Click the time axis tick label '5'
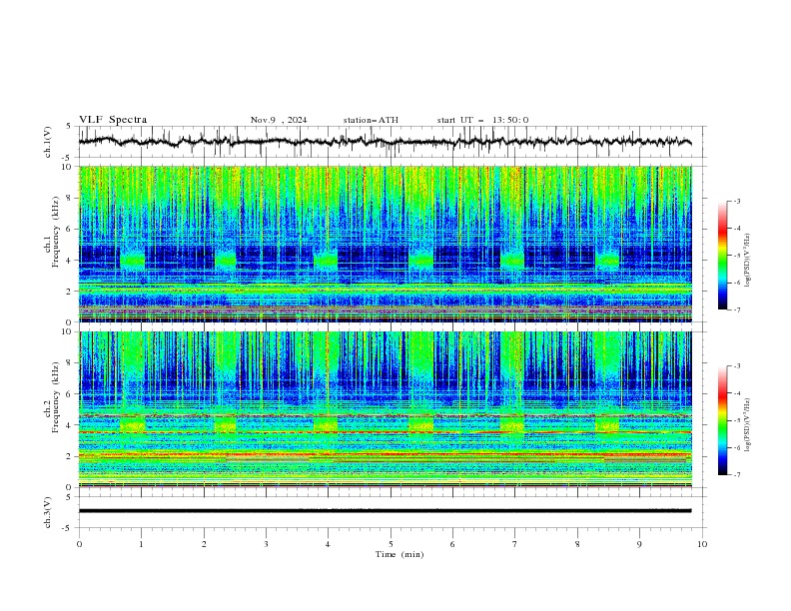 tap(391, 544)
